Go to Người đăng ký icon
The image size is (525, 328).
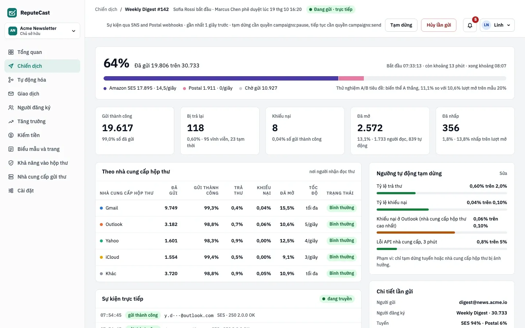(x=11, y=108)
